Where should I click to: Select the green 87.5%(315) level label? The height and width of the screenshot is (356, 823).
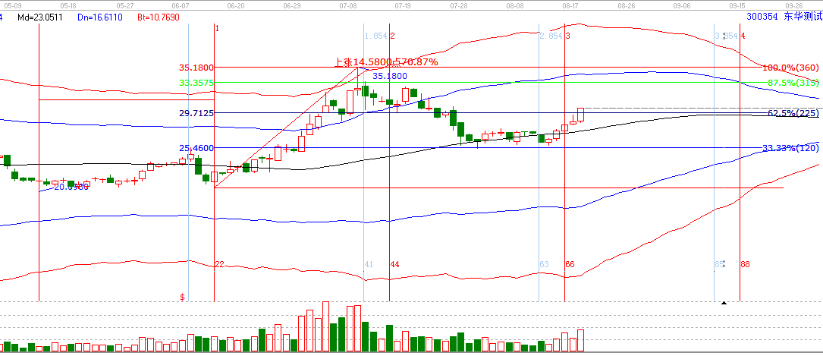[793, 83]
